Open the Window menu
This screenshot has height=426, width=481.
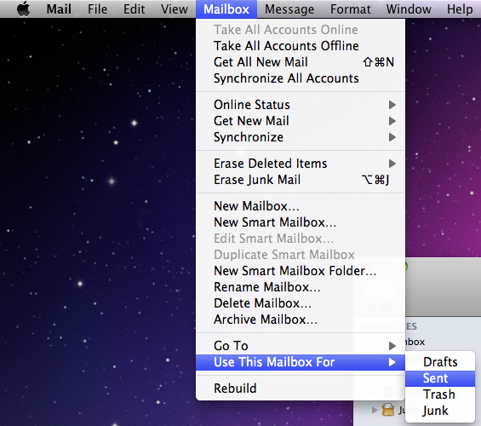point(409,9)
